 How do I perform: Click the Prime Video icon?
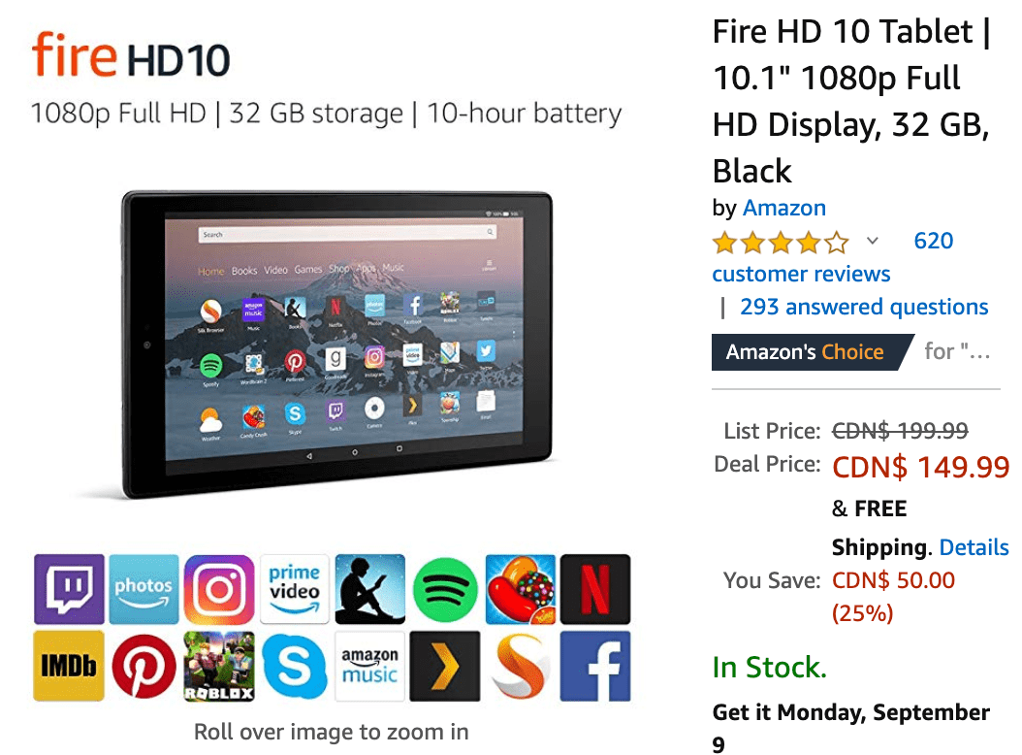(x=295, y=589)
